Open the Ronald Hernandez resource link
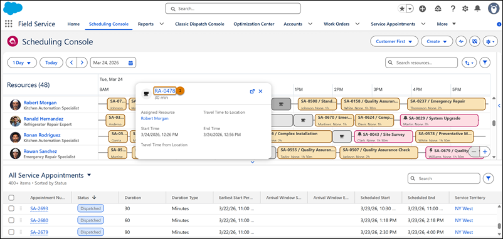Screen dimensions: 503x239 point(43,119)
